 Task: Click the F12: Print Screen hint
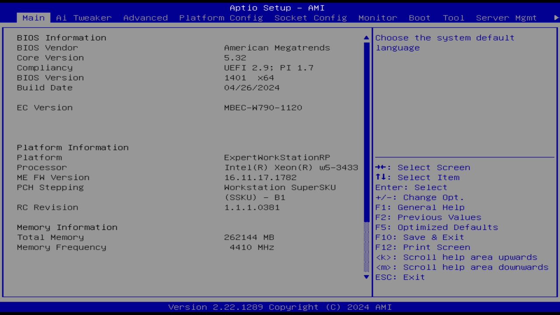[423, 248]
